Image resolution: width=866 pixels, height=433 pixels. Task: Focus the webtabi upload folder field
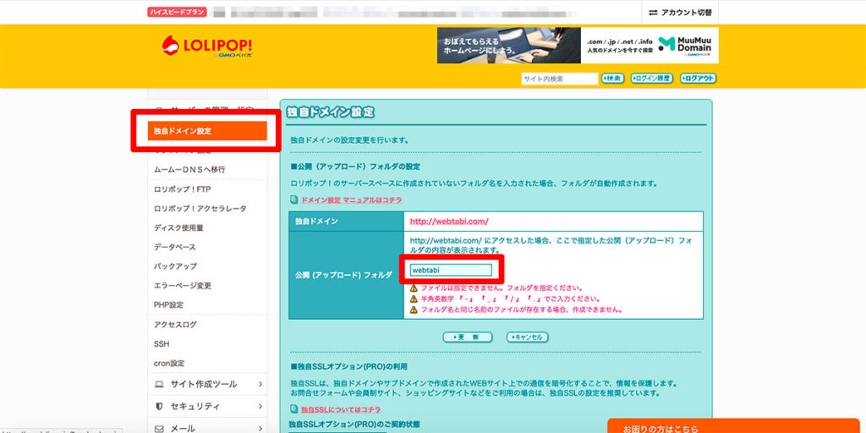[450, 271]
